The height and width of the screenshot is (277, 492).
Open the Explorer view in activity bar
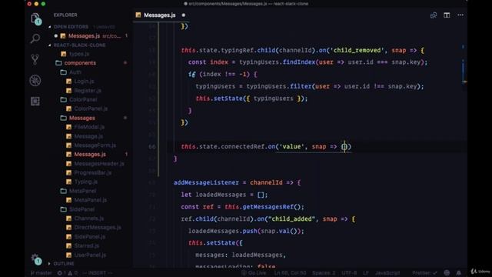(x=35, y=18)
